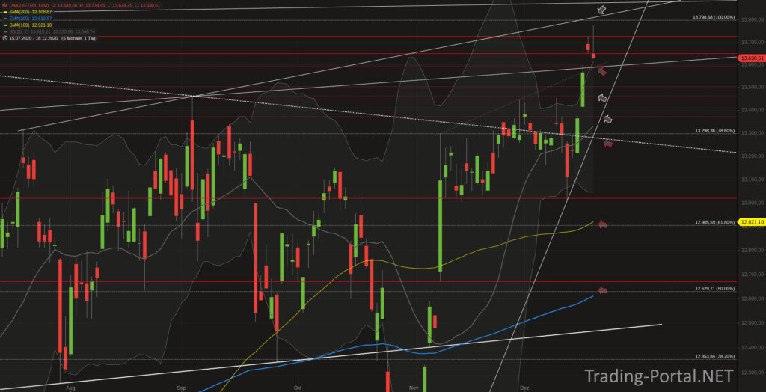This screenshot has height=392, width=766.
Task: Click price axis value 13.300,00
Action: point(753,133)
